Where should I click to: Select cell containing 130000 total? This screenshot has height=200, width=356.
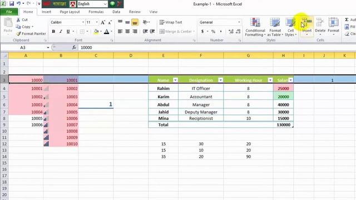(283, 124)
